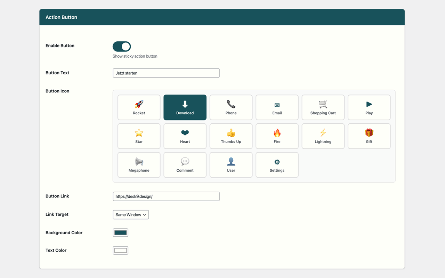Select the Lightning icon
The height and width of the screenshot is (278, 445).
[x=323, y=136]
